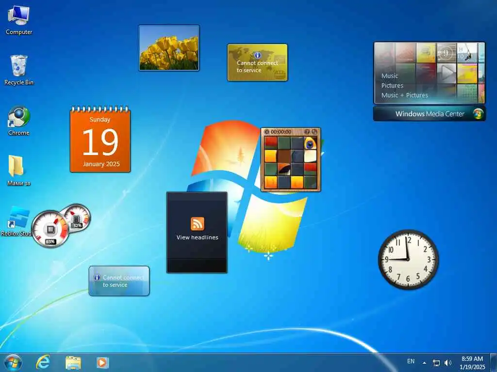Click the play-triangle thumbnail in Media Center gadget

[447, 74]
